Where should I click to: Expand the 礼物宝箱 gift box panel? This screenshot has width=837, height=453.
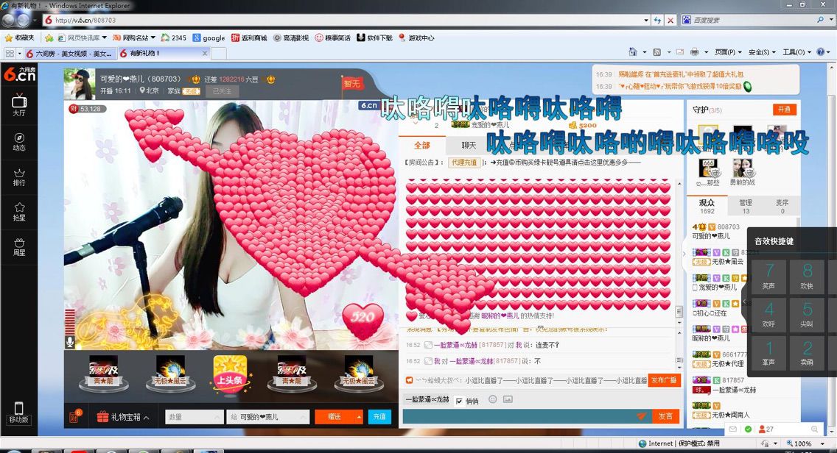(123, 417)
